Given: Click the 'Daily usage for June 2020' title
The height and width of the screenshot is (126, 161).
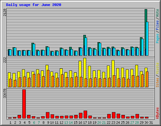Looking at the screenshot, I should 34,5.
